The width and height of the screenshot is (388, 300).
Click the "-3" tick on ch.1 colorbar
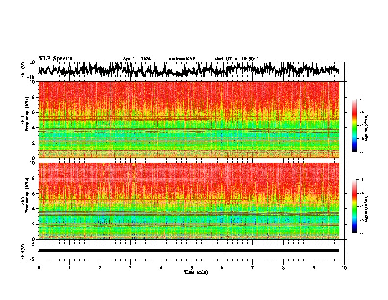(361, 99)
